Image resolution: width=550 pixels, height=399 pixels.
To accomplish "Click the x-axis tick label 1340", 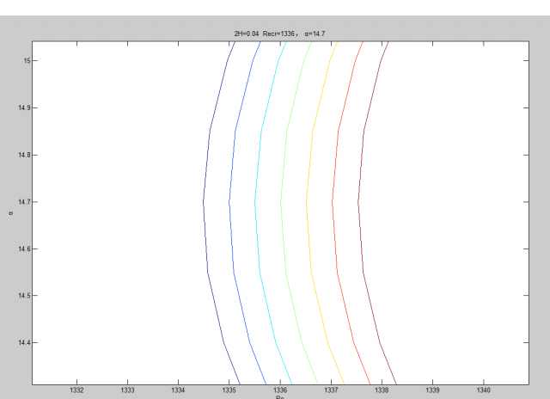I will coord(483,390).
